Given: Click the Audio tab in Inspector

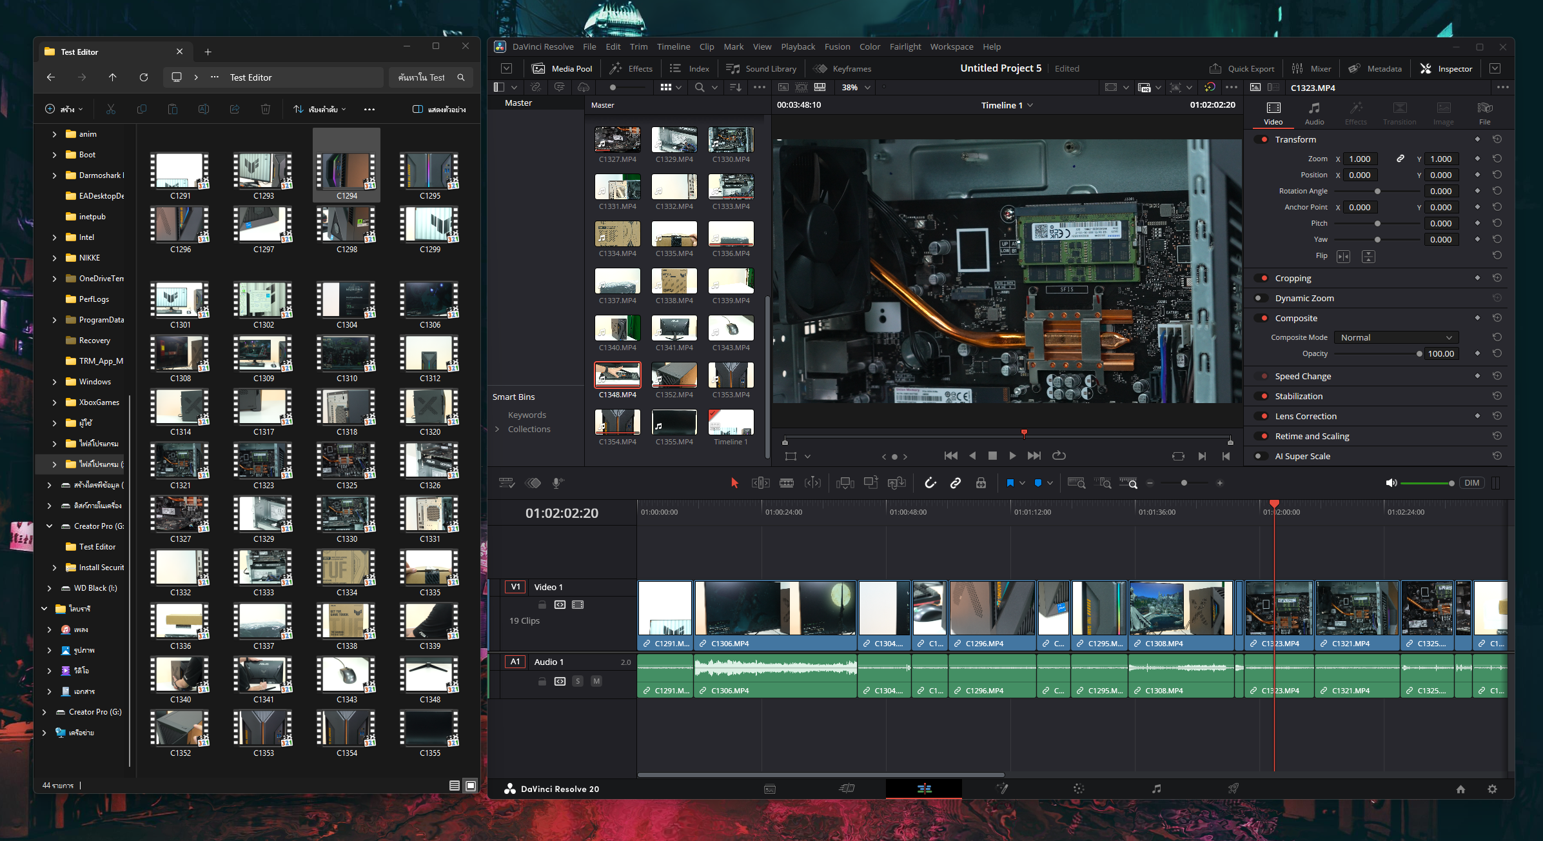Looking at the screenshot, I should pos(1314,112).
